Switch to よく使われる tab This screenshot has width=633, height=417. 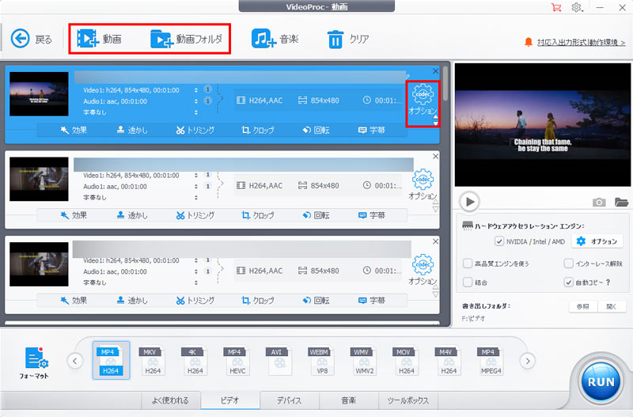pyautogui.click(x=171, y=400)
